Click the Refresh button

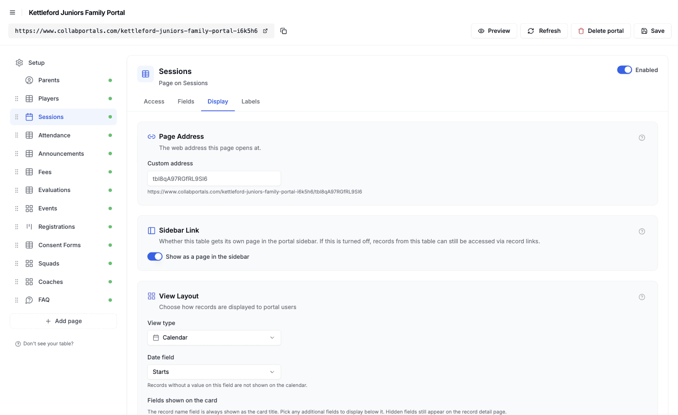point(544,31)
